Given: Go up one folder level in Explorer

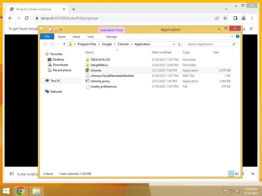Looking at the screenshot, I should [x=64, y=44].
